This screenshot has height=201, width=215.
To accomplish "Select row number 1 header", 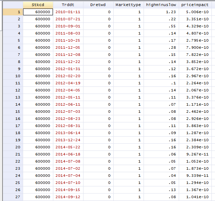I will 13,12.
